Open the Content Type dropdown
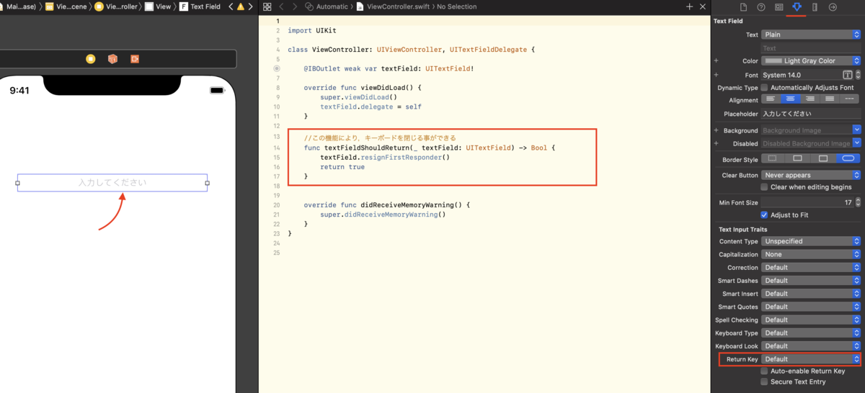 point(811,241)
